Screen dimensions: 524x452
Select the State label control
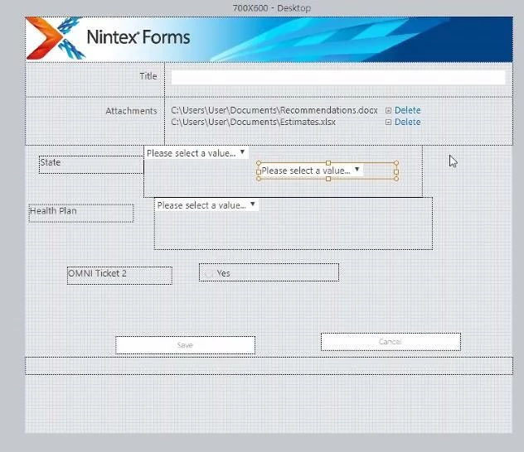(x=91, y=165)
